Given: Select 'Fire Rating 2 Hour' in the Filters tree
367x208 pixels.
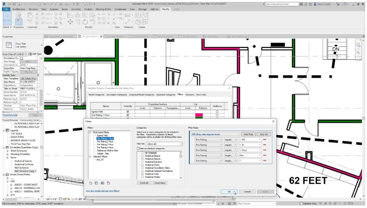Looking at the screenshot, I should [x=105, y=141].
